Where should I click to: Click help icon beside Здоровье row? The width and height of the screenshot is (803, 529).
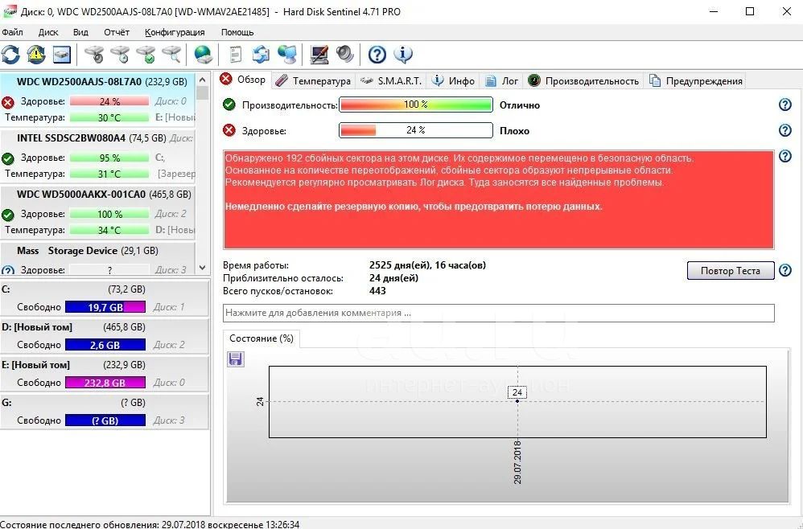coord(785,130)
